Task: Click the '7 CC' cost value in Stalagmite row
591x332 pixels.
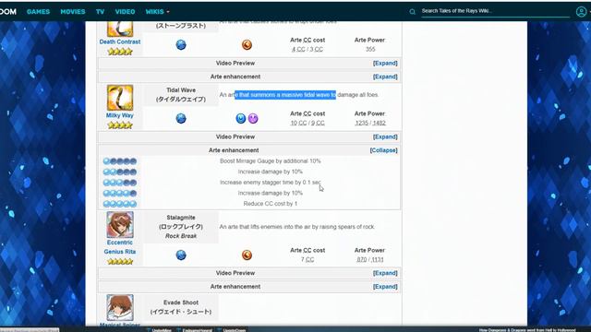Action: [308, 260]
